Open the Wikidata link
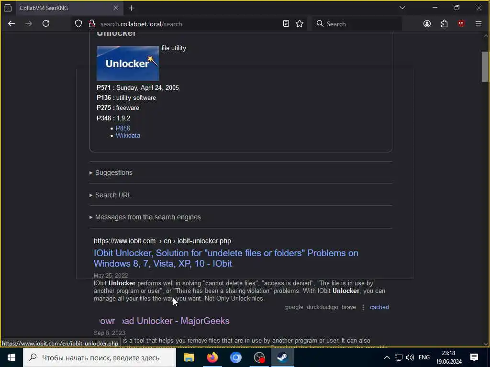Screen dimensions: 490x367 [x=128, y=135]
